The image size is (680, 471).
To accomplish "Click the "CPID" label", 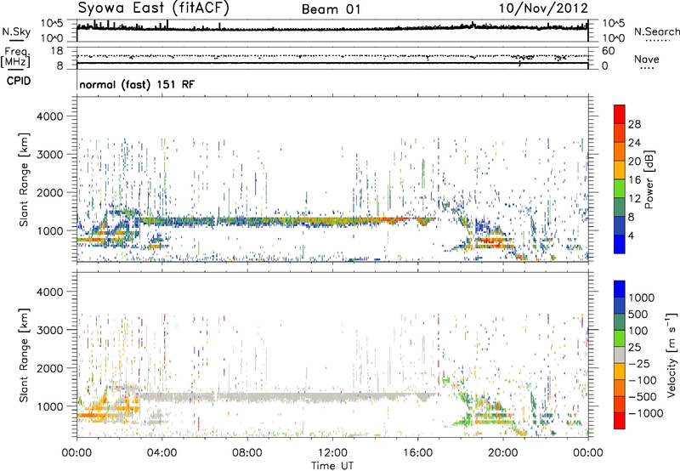I will pyautogui.click(x=18, y=81).
